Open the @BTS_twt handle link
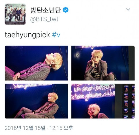Image resolution: width=139 pixels, height=135 pixels. click(44, 19)
